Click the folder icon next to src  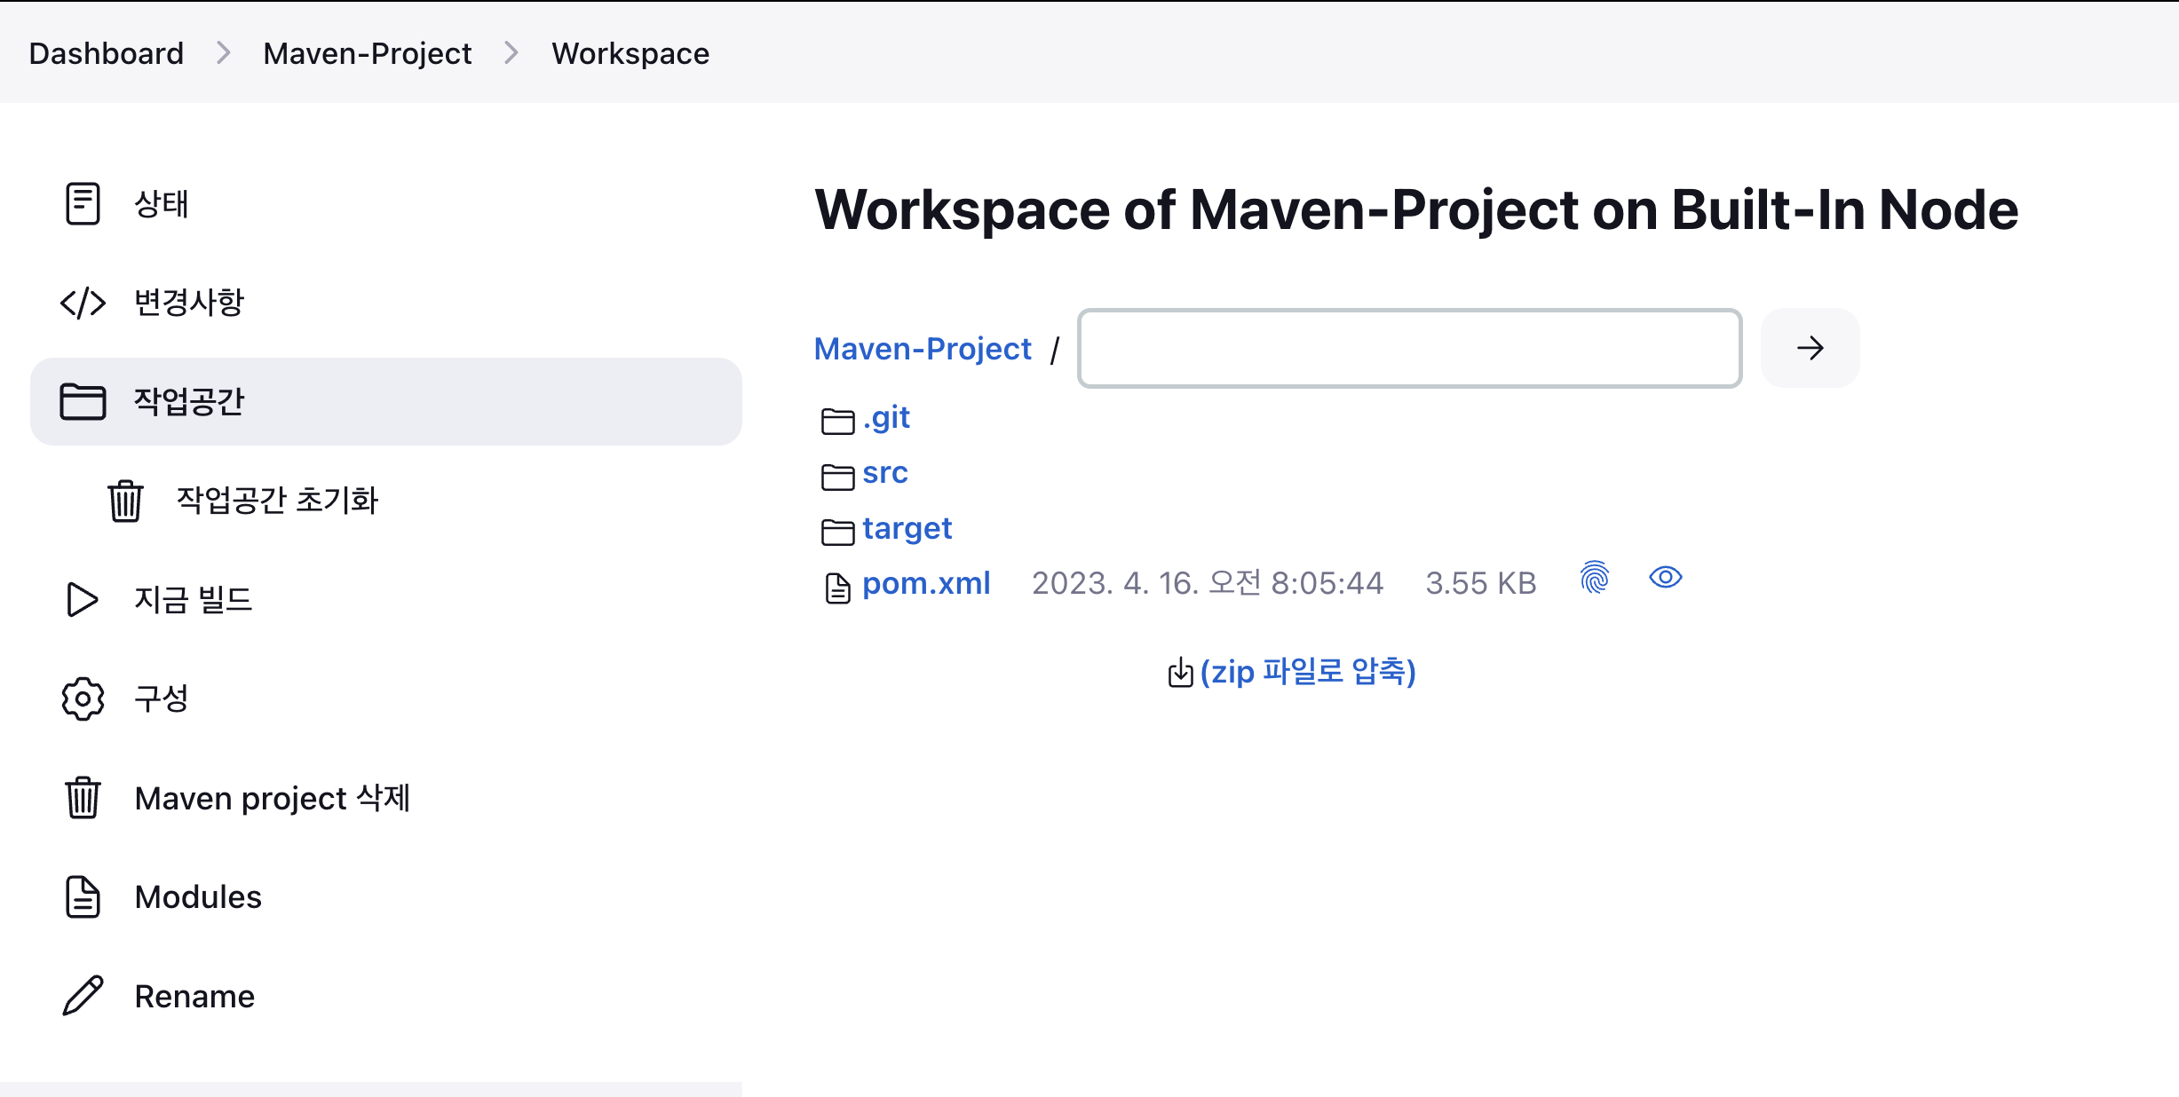[x=837, y=477]
